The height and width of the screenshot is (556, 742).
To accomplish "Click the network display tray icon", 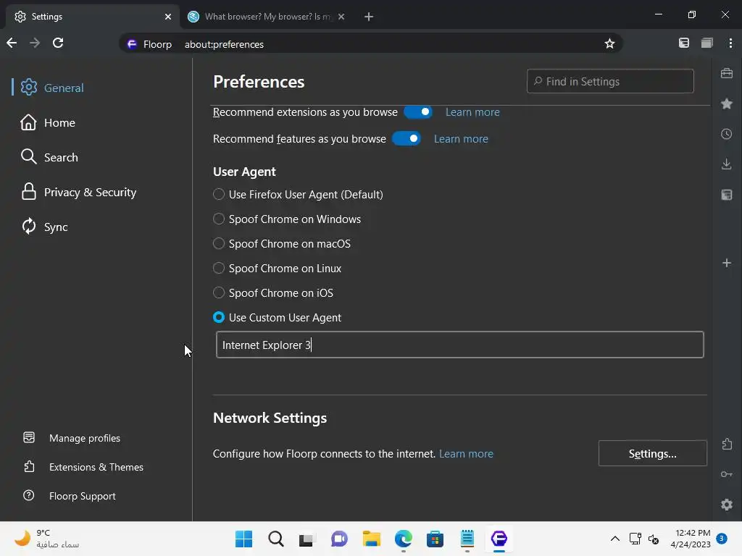I will (x=635, y=539).
